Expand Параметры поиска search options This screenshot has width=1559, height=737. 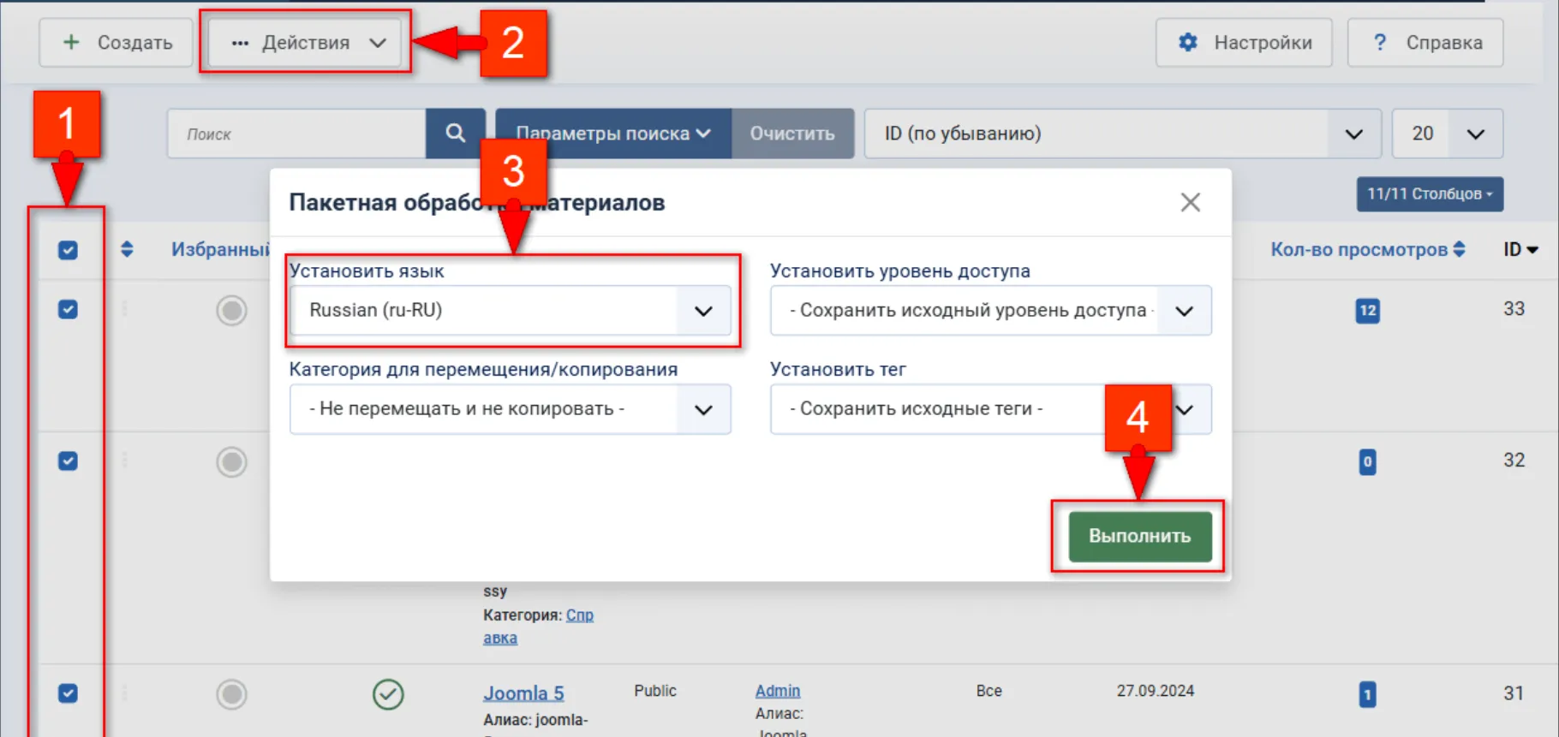pos(612,134)
